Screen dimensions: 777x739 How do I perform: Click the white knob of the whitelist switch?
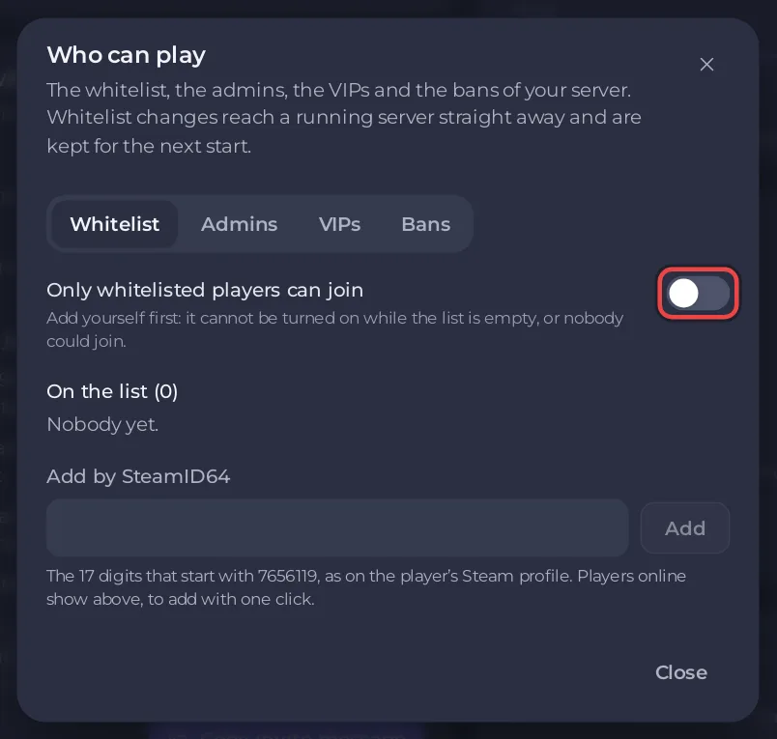tap(683, 294)
